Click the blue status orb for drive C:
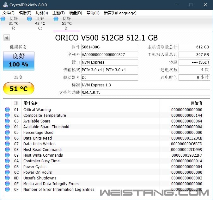213x200 pixels. pyautogui.click(x=29, y=19)
